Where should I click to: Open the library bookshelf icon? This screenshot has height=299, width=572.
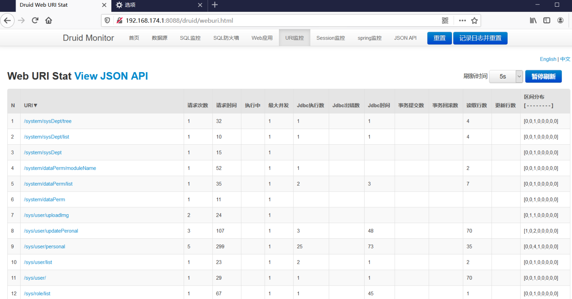coord(533,20)
